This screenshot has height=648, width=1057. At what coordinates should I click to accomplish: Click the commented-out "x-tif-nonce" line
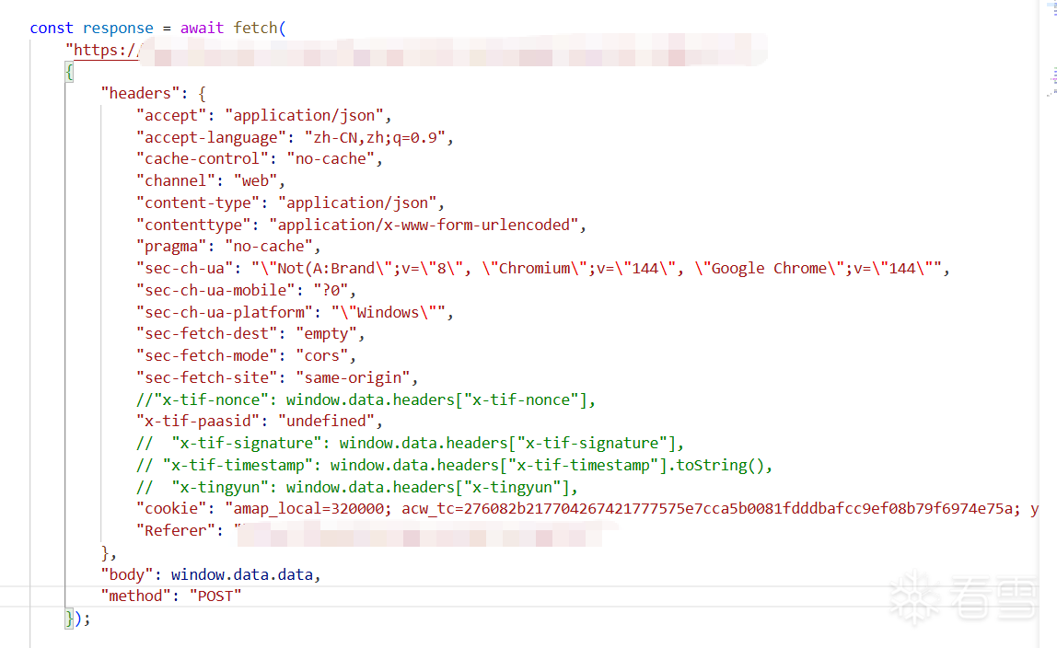coord(366,399)
